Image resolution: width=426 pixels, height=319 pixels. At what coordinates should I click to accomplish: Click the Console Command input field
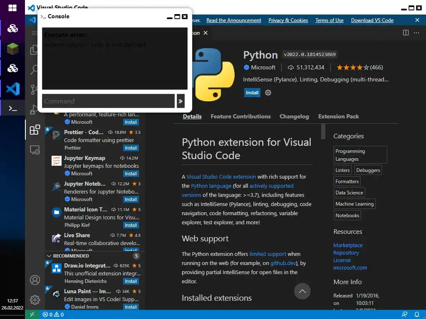(108, 101)
